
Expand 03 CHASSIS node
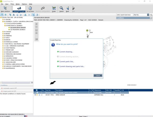(3, 32)
